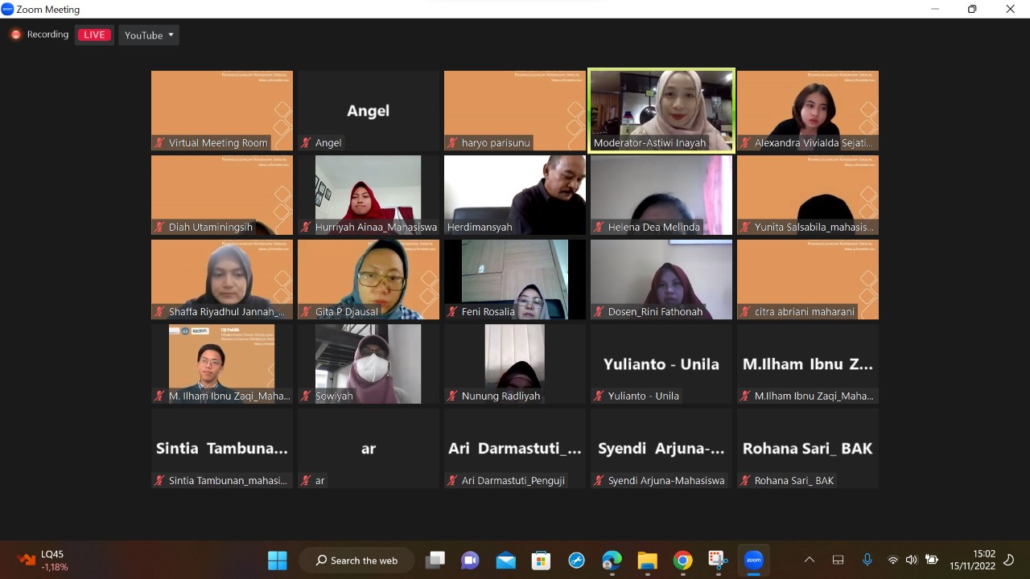
Task: Click the Zoom icon in the taskbar
Action: coord(753,561)
